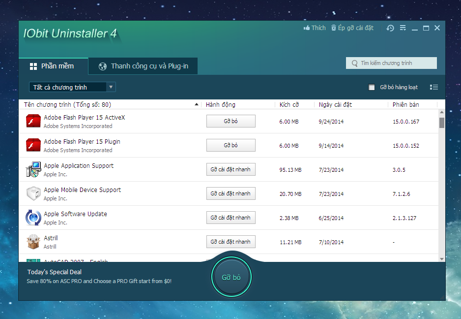This screenshot has width=461, height=319.
Task: Quick uninstall Astrill
Action: 231,242
